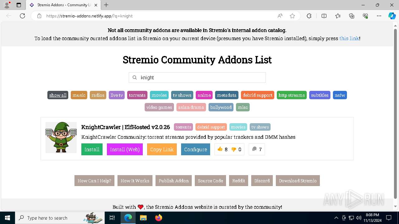Show hidden tray icons chevron
The height and width of the screenshot is (224, 399).
tap(336, 218)
